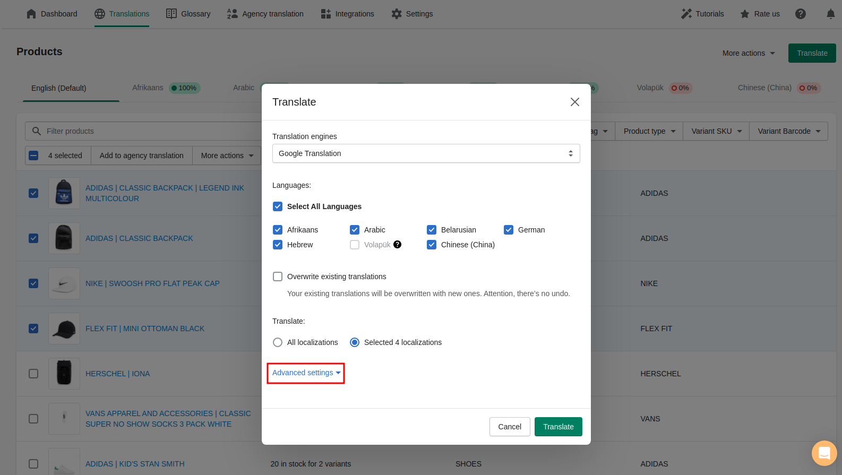This screenshot has width=842, height=475.
Task: Click the Filter products input field
Action: 143,131
